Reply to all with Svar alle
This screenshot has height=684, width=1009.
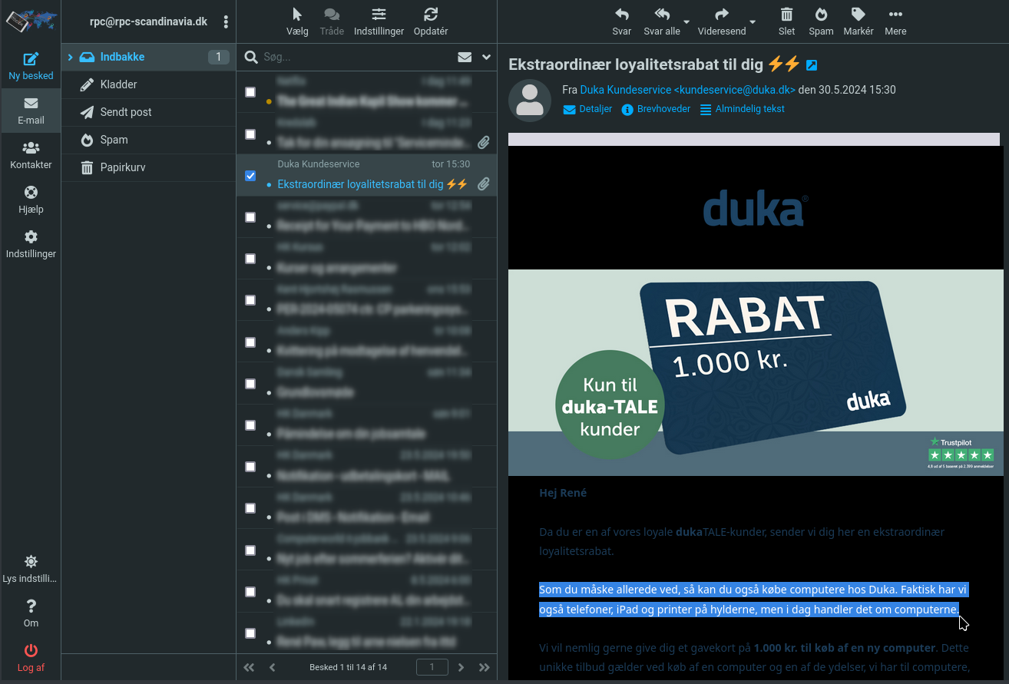coord(662,21)
